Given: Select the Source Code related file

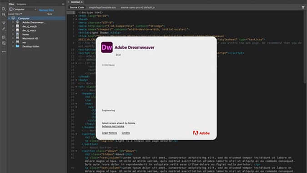Looking at the screenshot, I should pos(77,7).
